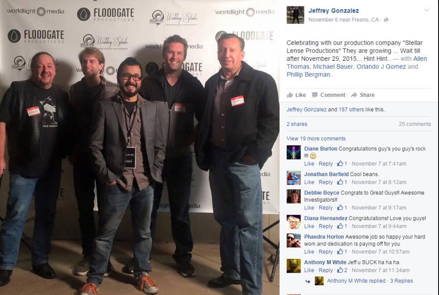Expand the 3 Replies thread

pyautogui.click(x=402, y=281)
